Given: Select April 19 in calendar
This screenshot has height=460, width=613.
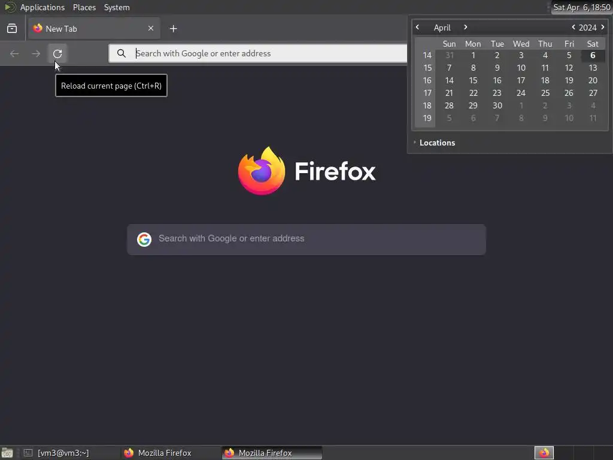Looking at the screenshot, I should [x=569, y=80].
